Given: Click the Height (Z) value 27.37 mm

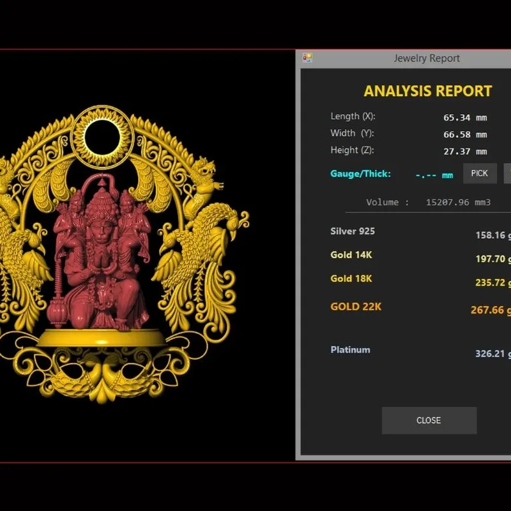Looking at the screenshot, I should coord(465,151).
